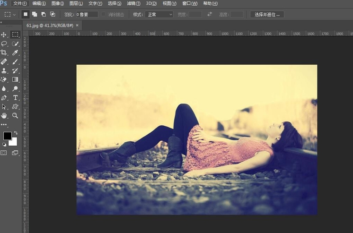The height and width of the screenshot is (233, 353).
Task: Enable Add to selection mode
Action: pyautogui.click(x=35, y=15)
